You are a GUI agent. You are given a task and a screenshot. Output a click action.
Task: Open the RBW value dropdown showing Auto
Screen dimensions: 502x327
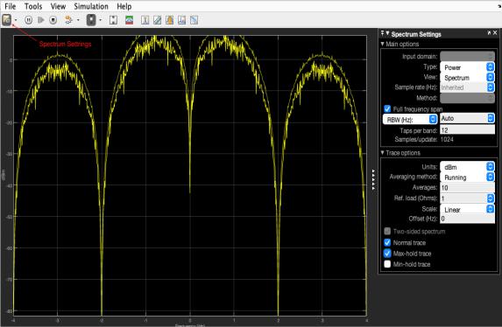pos(467,119)
